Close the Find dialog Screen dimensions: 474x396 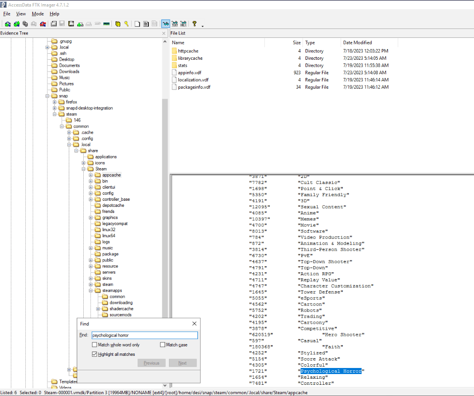tap(194, 324)
